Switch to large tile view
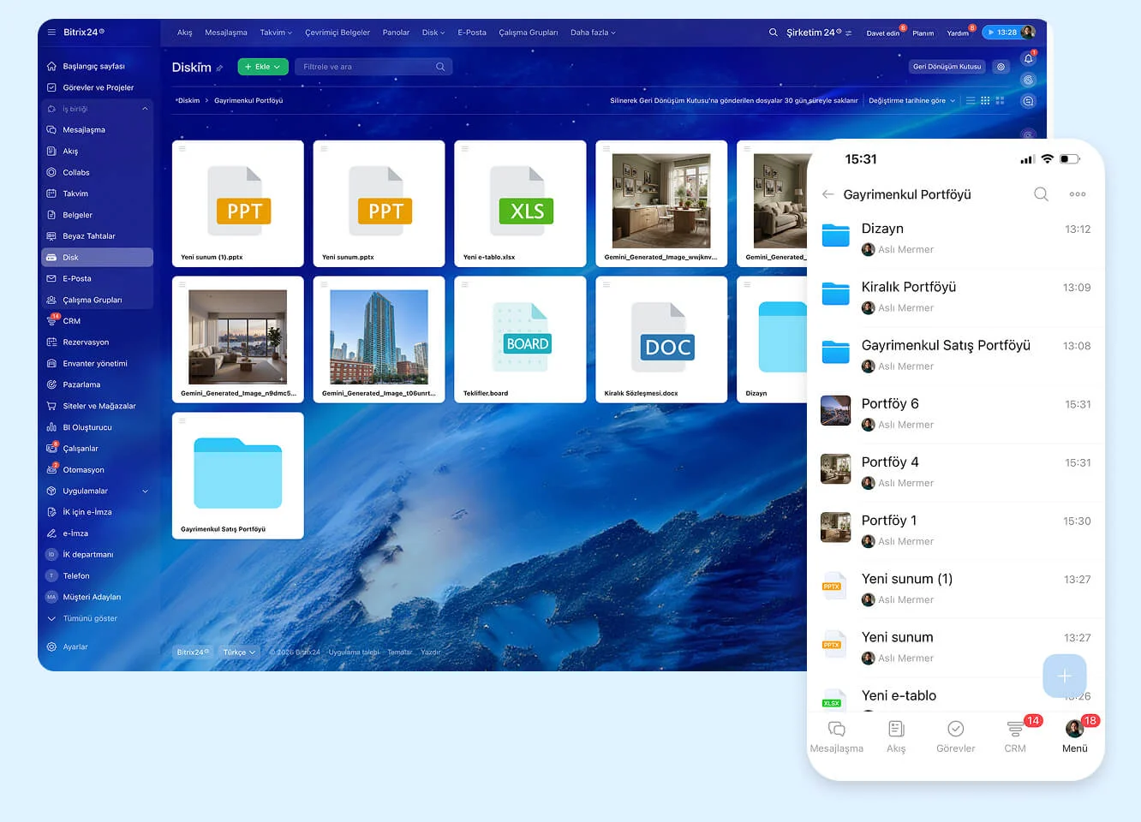The height and width of the screenshot is (822, 1141). tap(1000, 101)
